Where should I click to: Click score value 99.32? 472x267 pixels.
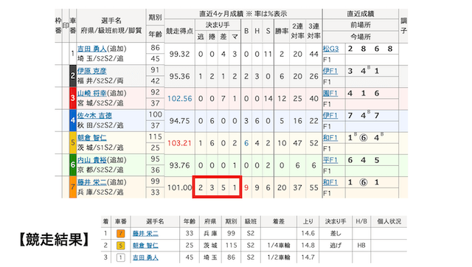[x=179, y=54]
